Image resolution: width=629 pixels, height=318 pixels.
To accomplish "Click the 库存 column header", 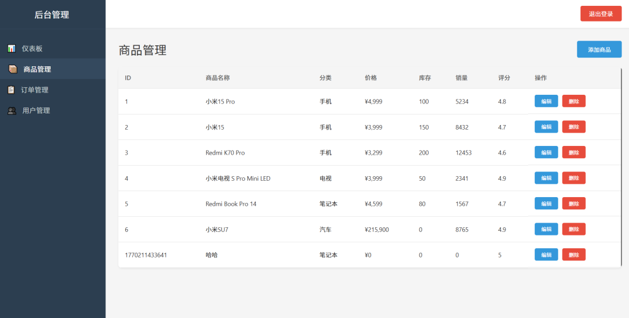I will [425, 78].
